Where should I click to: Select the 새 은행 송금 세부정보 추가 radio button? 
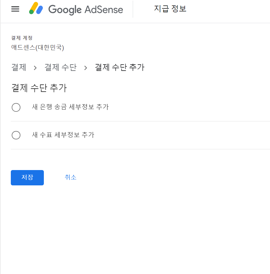16,107
